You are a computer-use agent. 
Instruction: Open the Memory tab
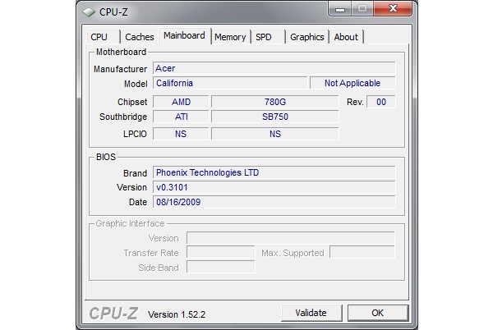click(230, 37)
